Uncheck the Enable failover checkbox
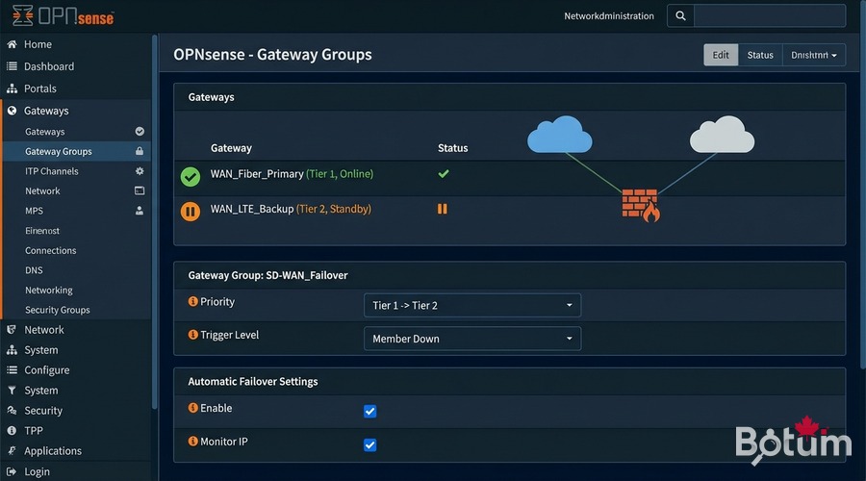 [370, 412]
